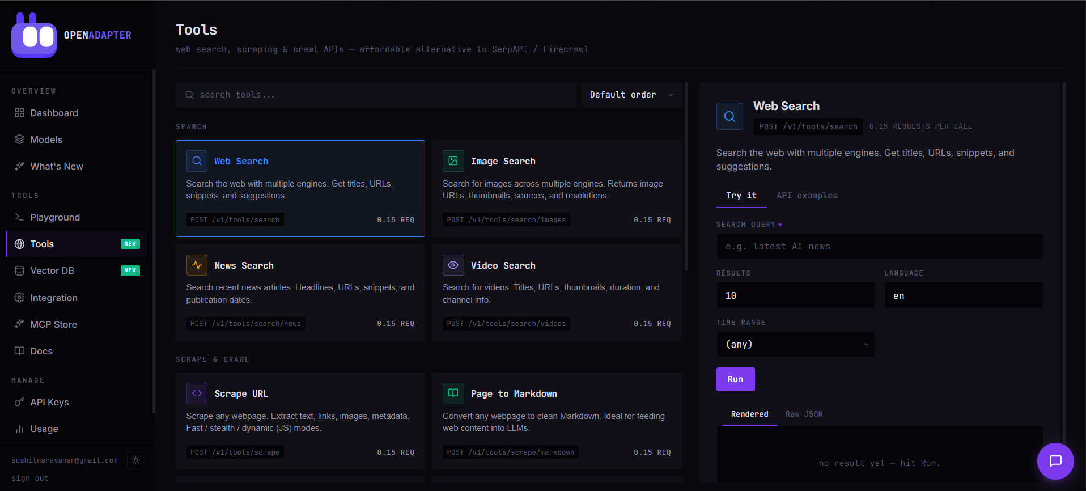The height and width of the screenshot is (491, 1086).
Task: Select the Video Search tool card title
Action: (x=503, y=266)
